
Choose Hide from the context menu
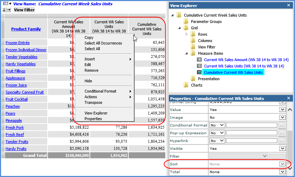[88, 81]
